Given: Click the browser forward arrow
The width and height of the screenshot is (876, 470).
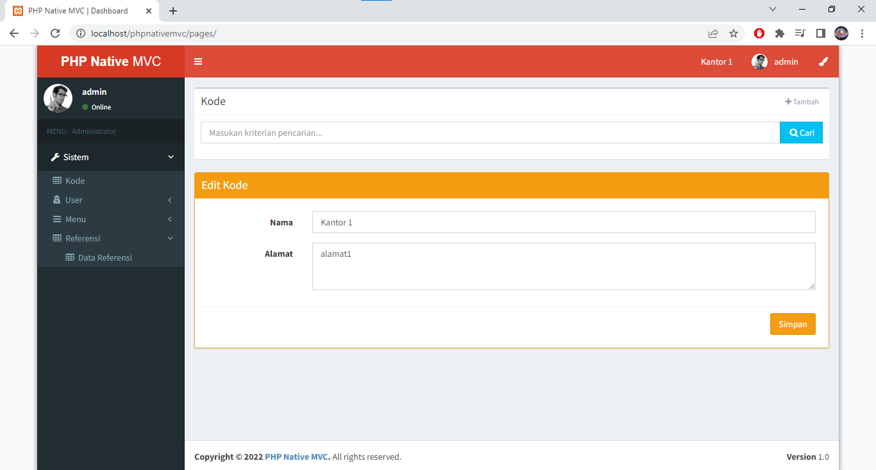Looking at the screenshot, I should click(x=35, y=33).
